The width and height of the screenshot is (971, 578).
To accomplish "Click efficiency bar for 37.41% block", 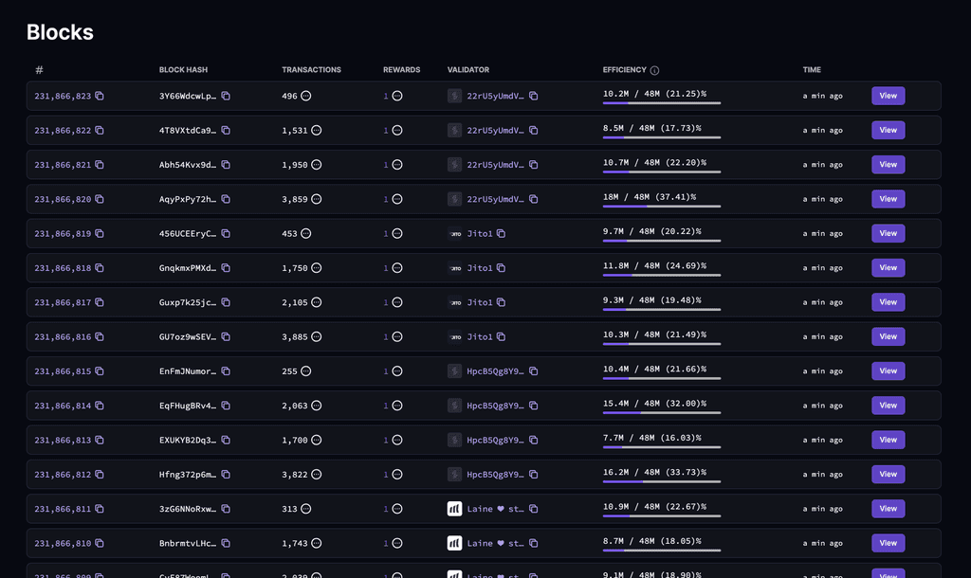I will click(661, 206).
